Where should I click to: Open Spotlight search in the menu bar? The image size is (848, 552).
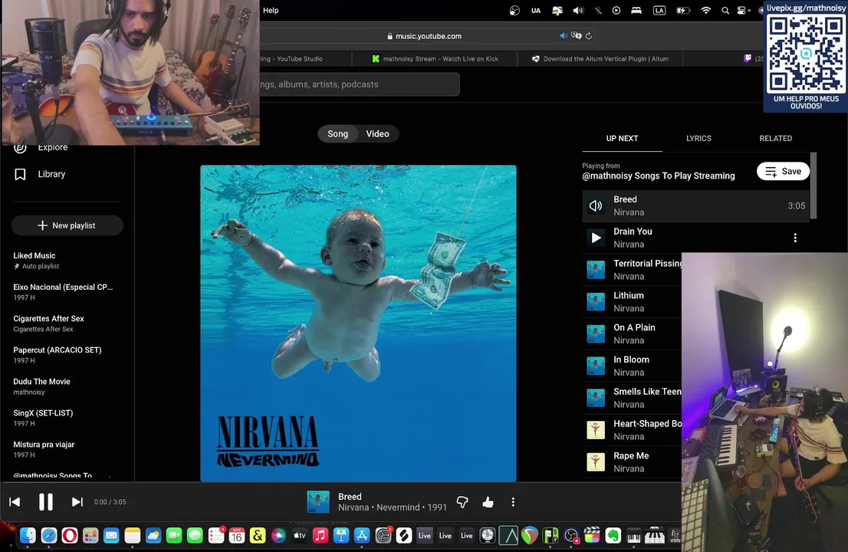[725, 10]
